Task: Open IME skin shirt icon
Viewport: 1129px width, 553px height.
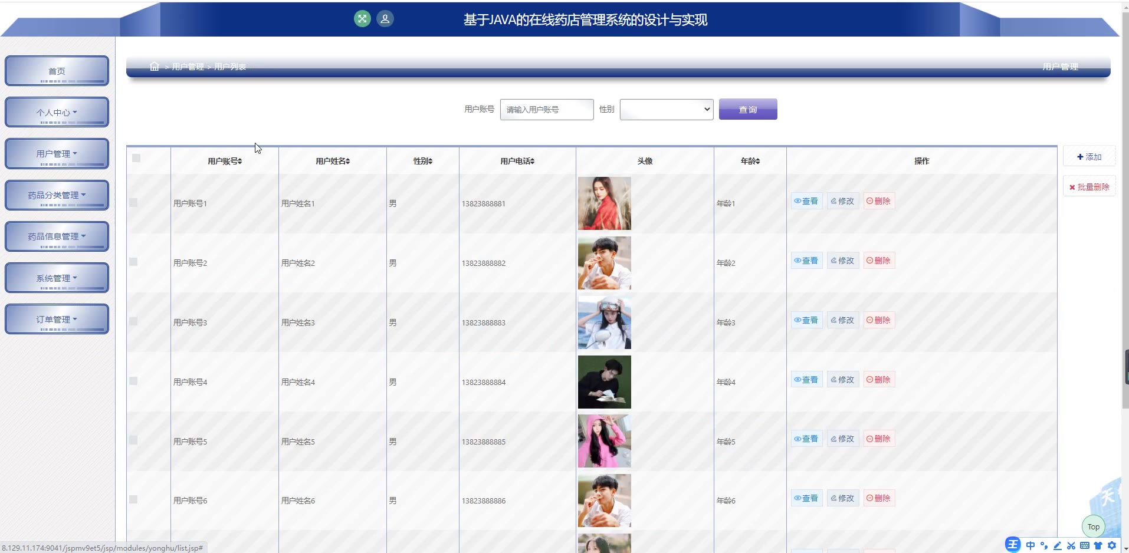Action: point(1098,545)
